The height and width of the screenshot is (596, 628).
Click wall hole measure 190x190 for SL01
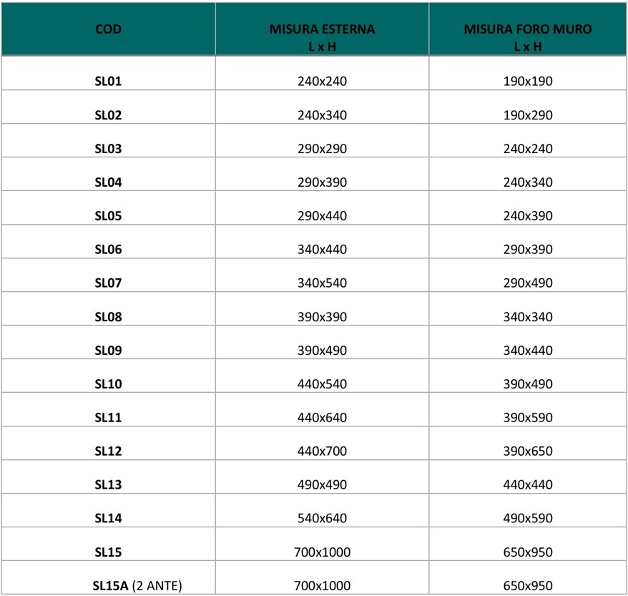[x=528, y=82]
